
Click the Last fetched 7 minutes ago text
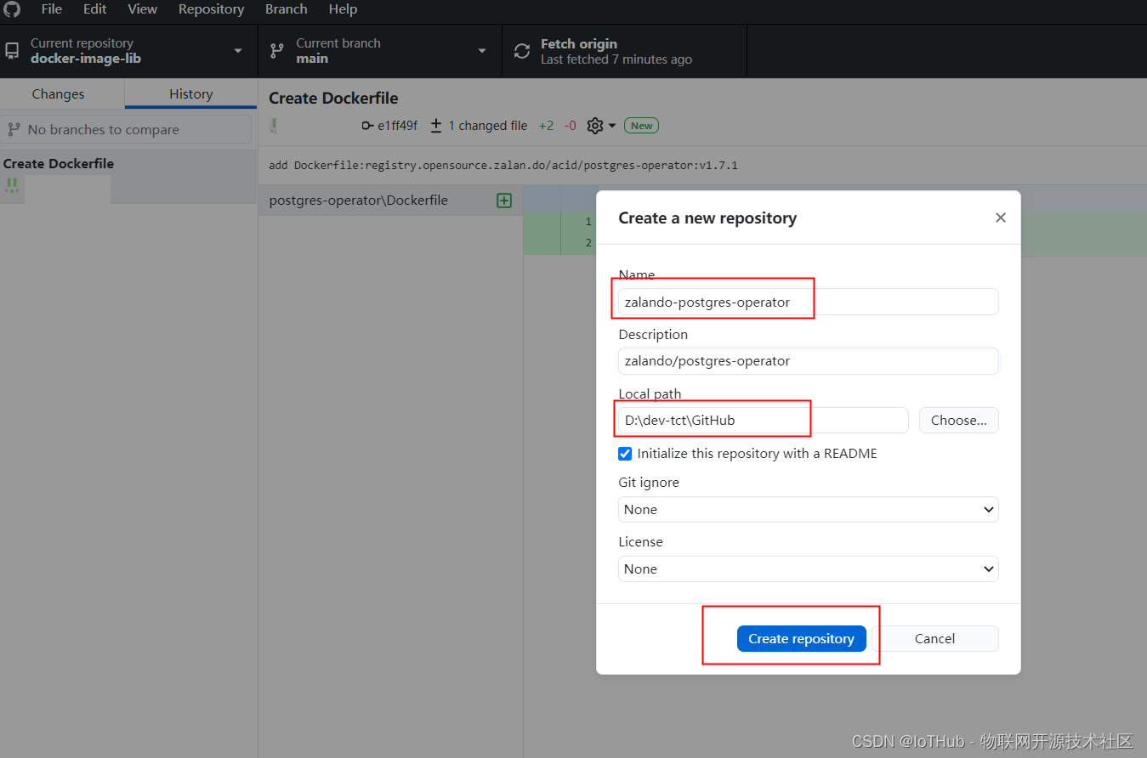coord(616,59)
